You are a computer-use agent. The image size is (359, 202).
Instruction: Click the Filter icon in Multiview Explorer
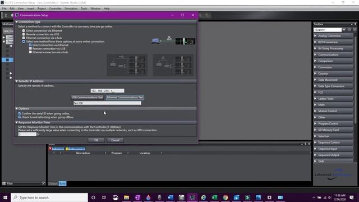(4, 183)
